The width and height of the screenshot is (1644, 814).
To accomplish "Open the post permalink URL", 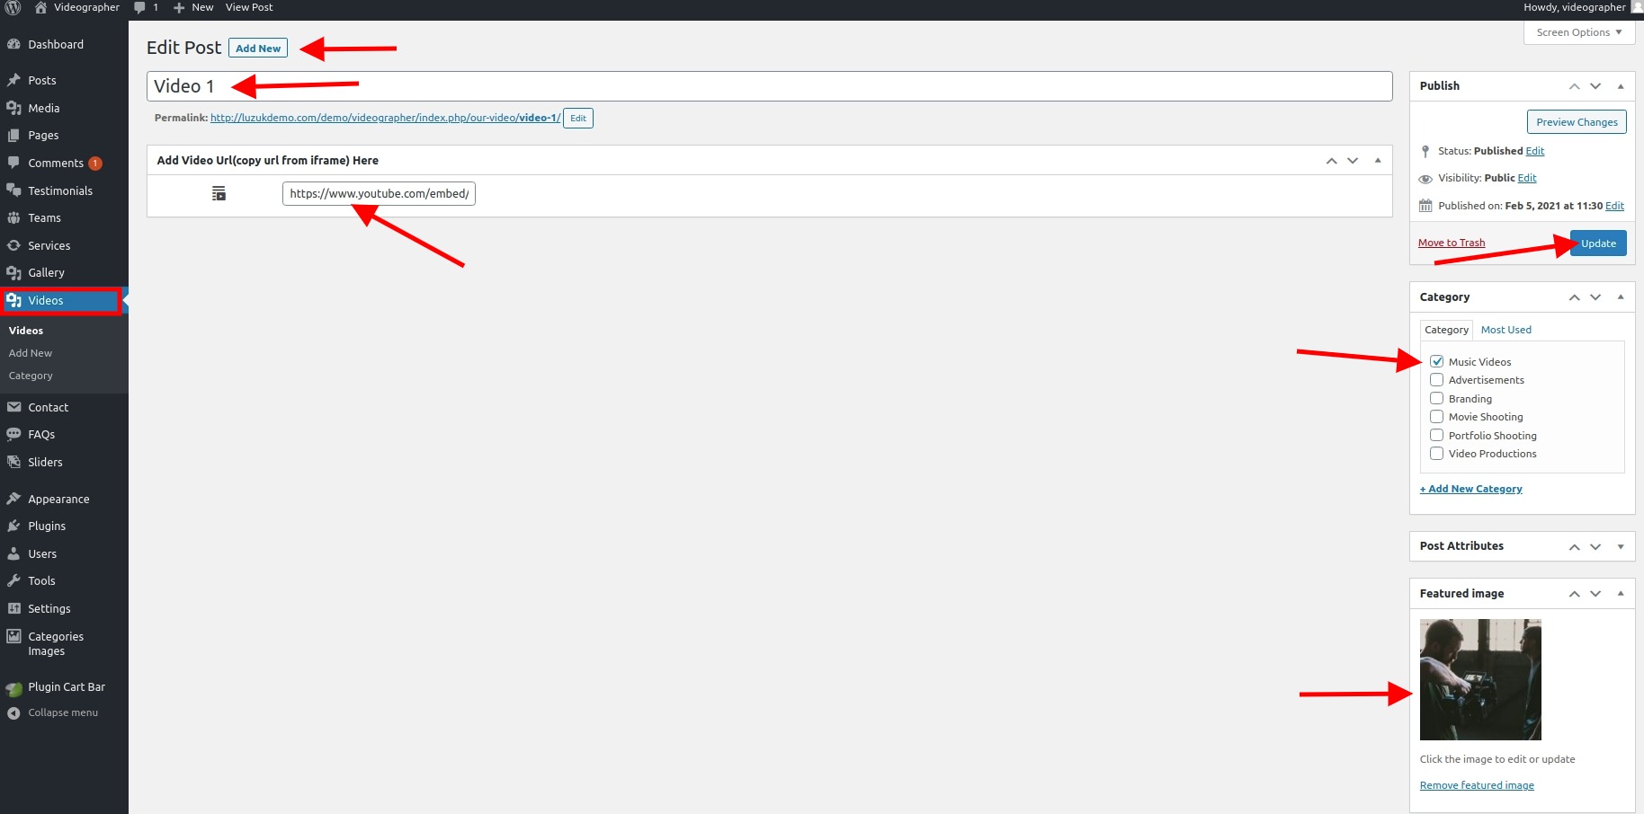I will pos(385,118).
